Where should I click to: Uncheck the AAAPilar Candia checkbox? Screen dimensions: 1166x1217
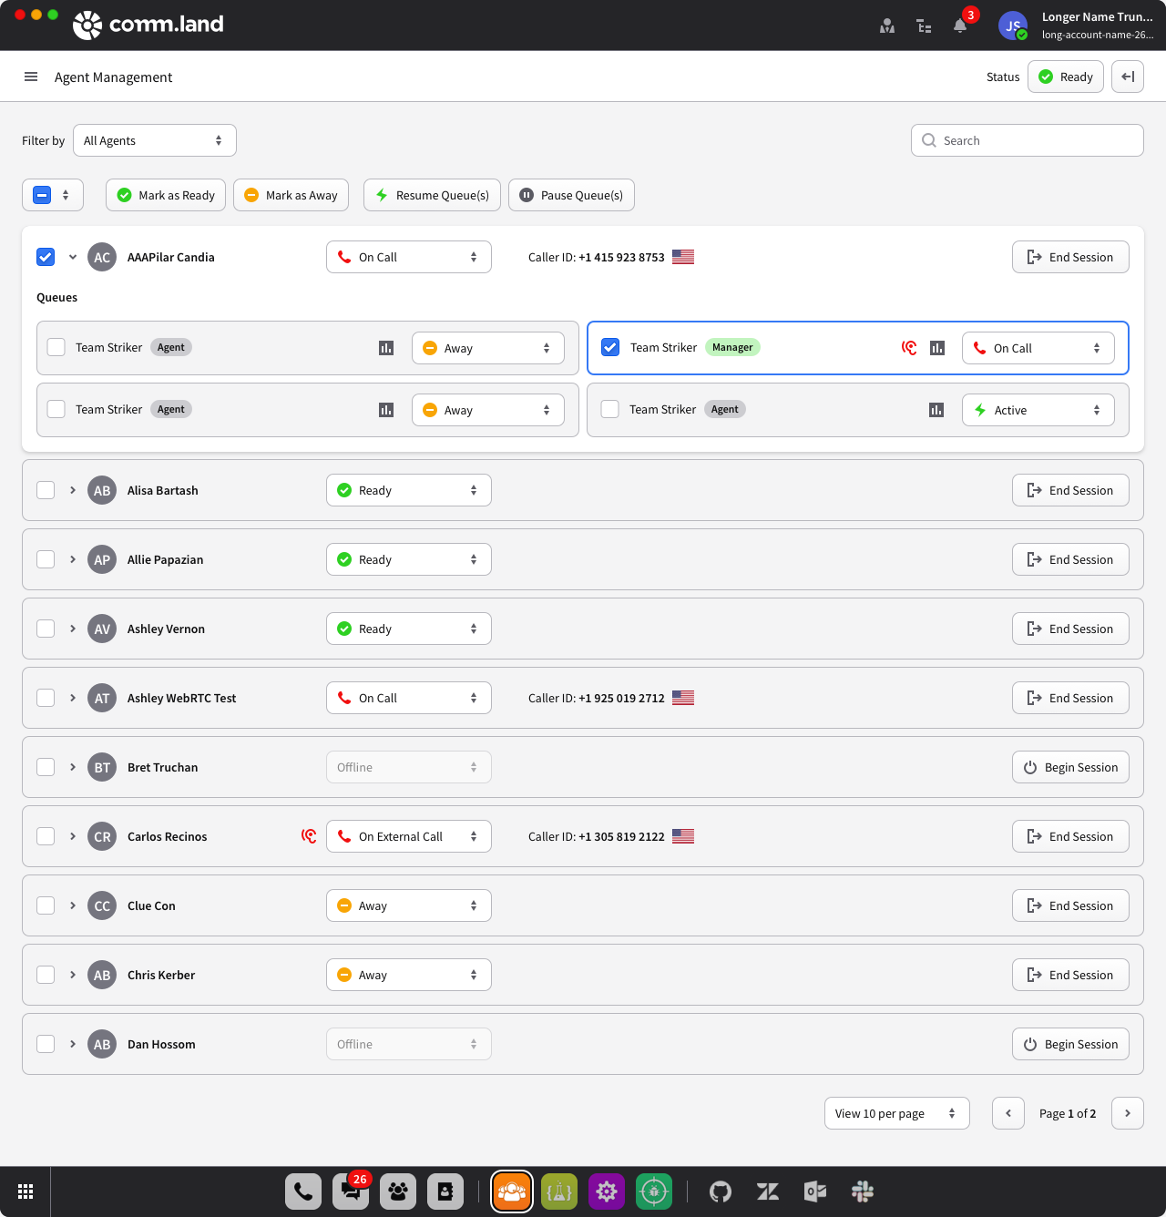point(46,257)
